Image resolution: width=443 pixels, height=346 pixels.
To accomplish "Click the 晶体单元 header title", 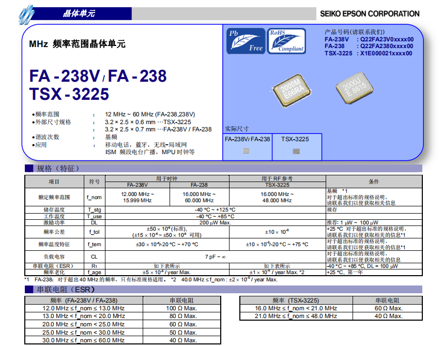I will [x=79, y=13].
